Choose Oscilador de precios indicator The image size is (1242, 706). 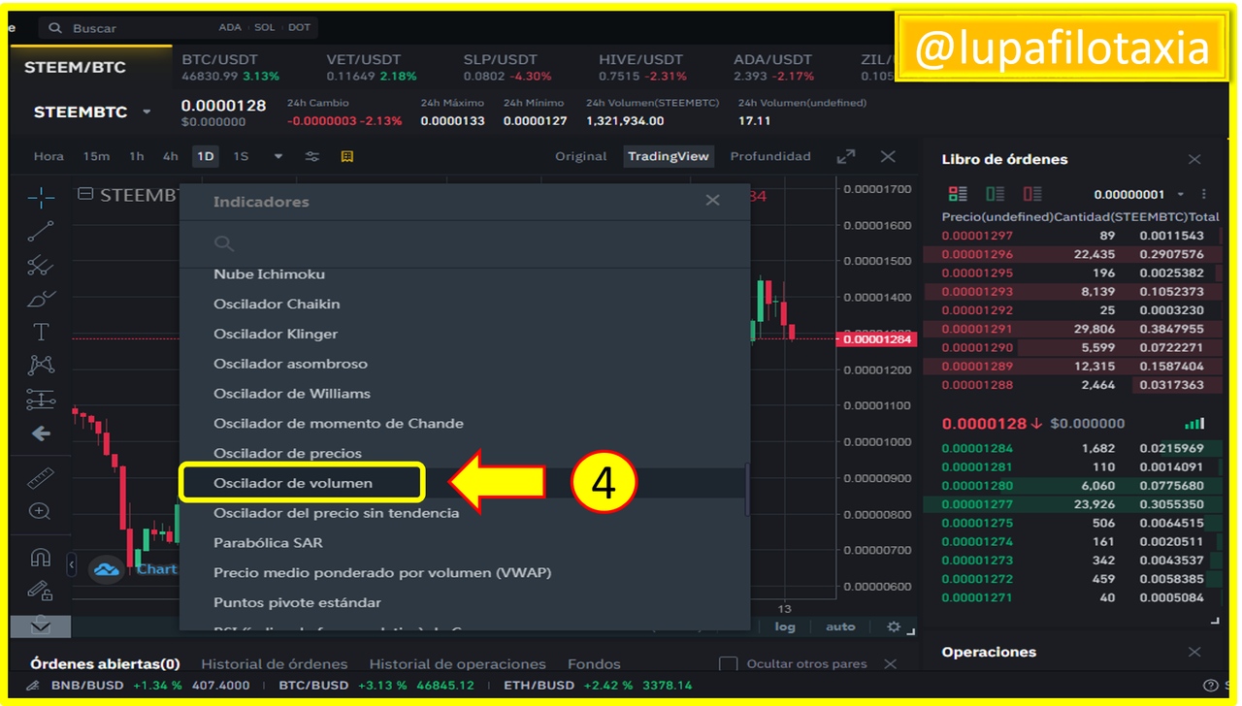coord(287,453)
